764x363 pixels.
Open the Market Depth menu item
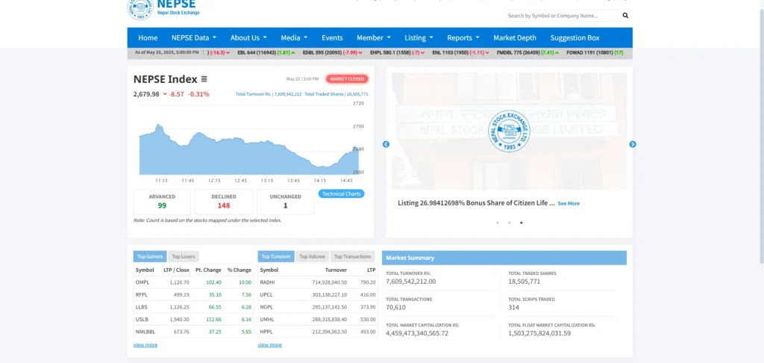pos(515,37)
